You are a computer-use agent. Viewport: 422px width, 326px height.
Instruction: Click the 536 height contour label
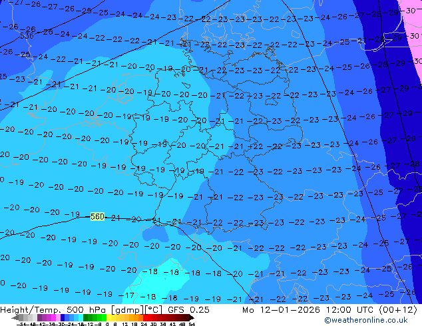[27, 36]
